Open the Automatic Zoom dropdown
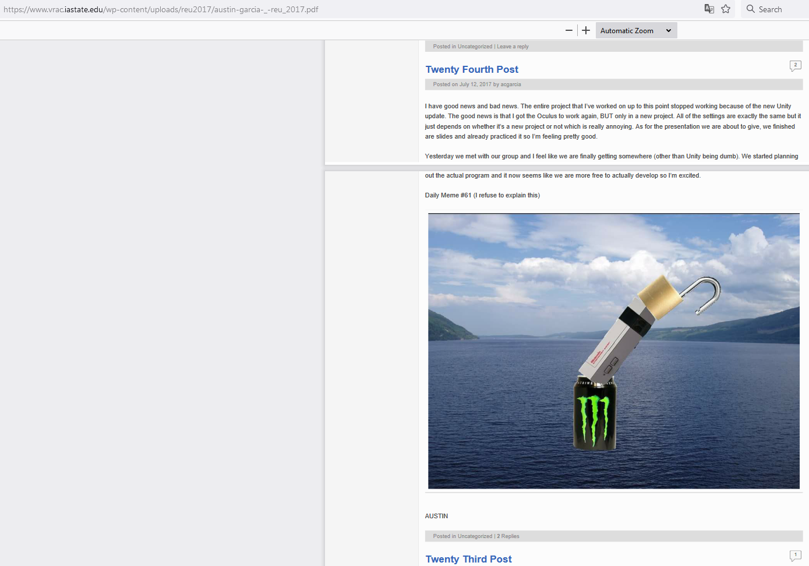 click(636, 30)
